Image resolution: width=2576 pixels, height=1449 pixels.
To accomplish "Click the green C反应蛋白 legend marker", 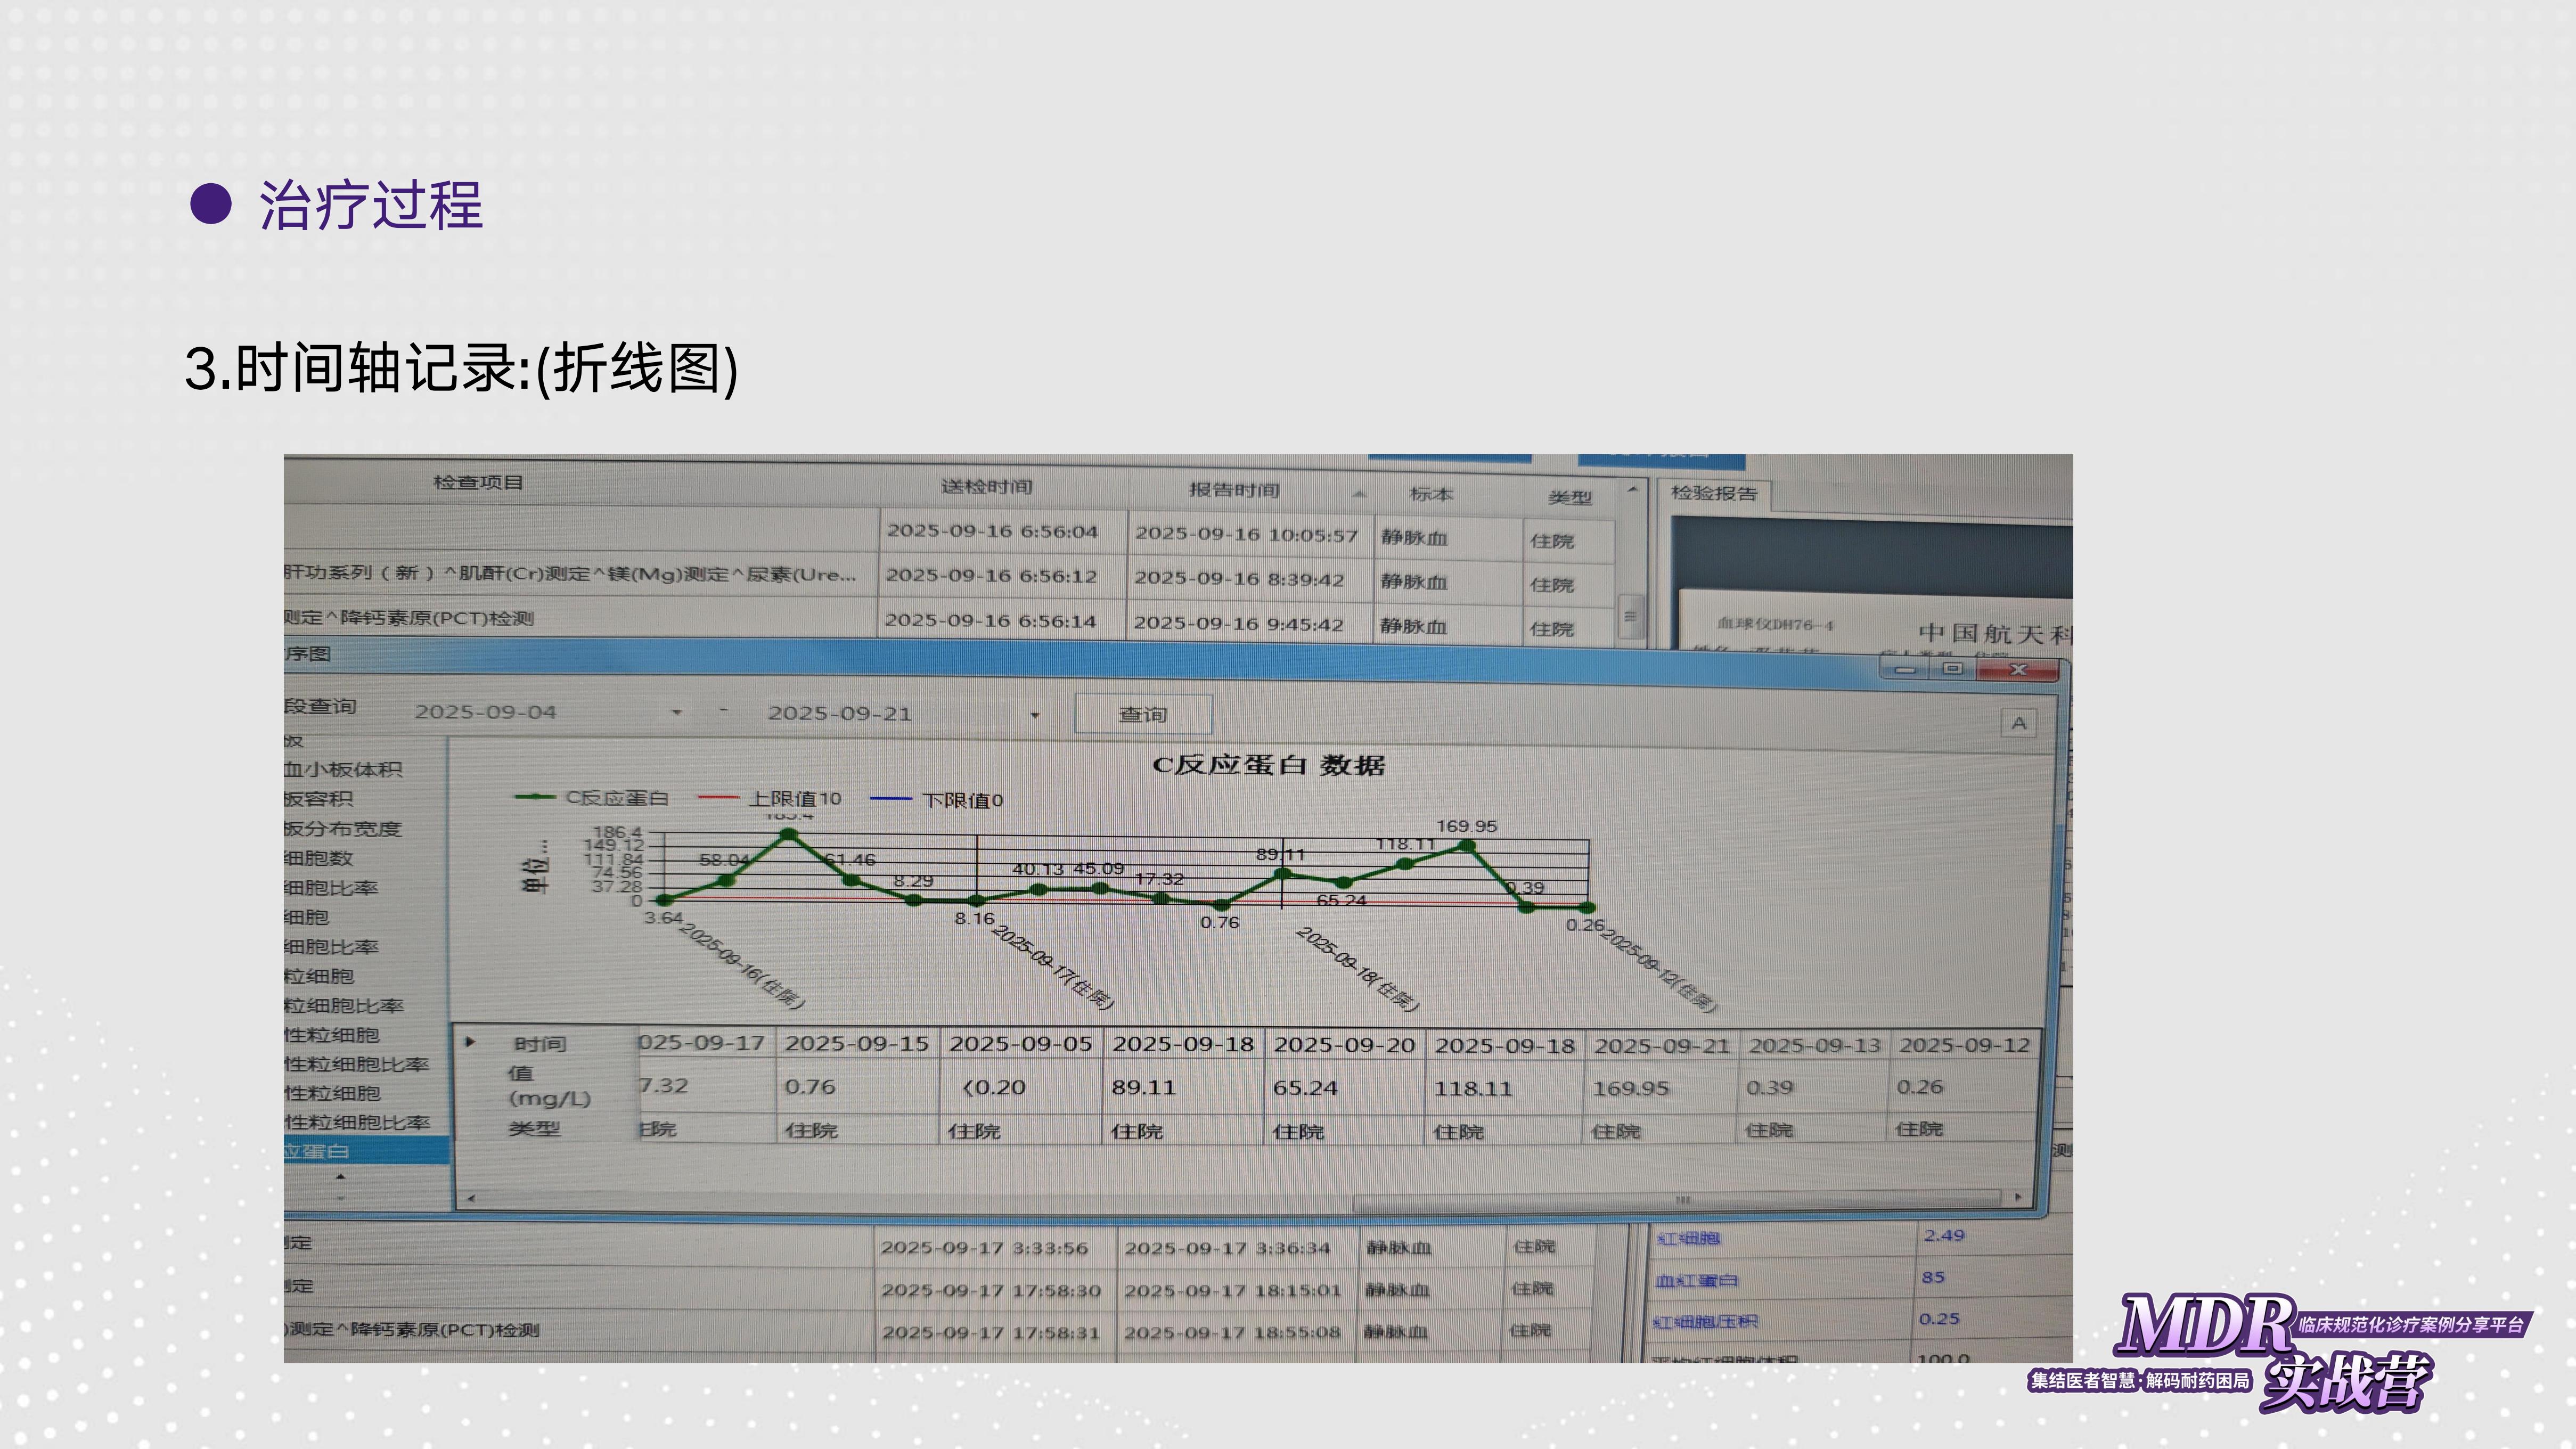I will coord(535,797).
